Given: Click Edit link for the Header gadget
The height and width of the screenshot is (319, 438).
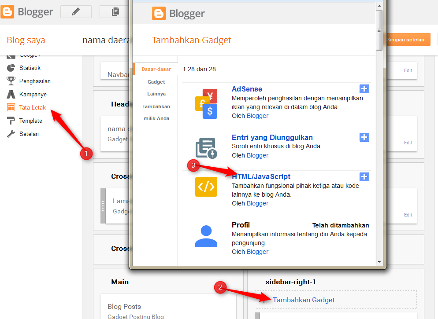Looking at the screenshot, I should click(x=408, y=143).
